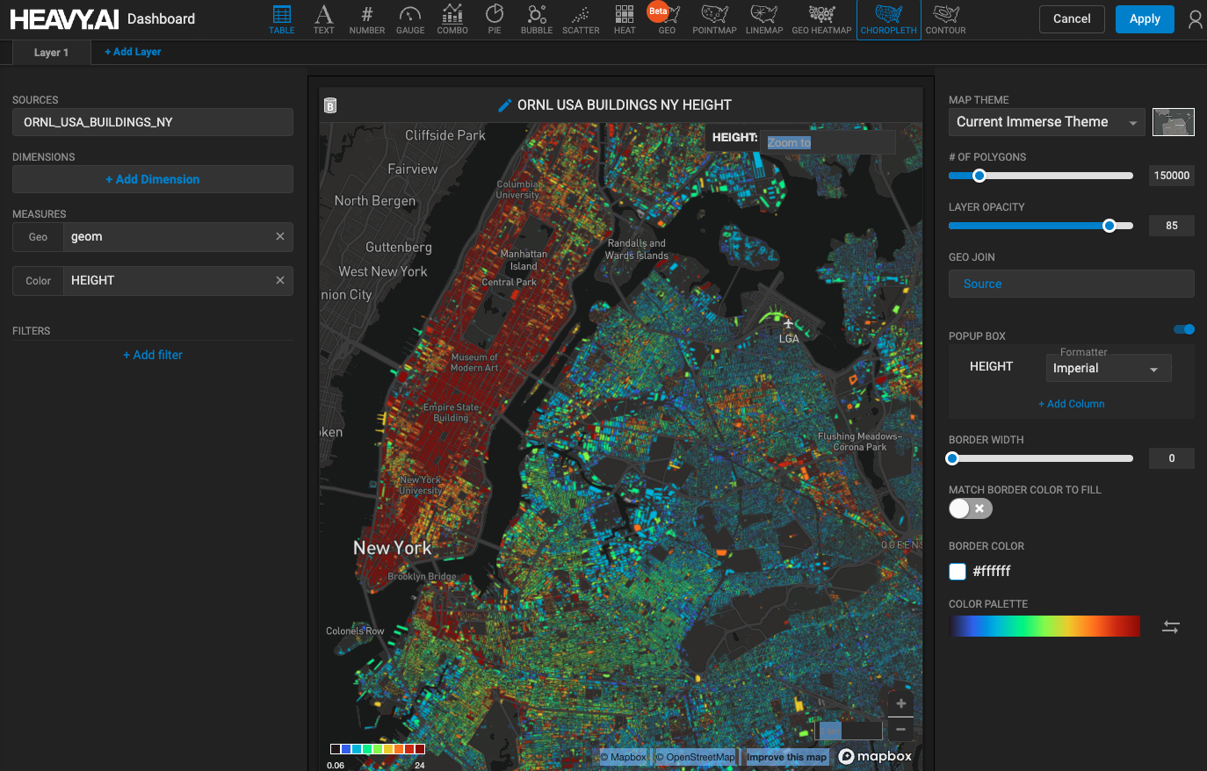Image resolution: width=1207 pixels, height=771 pixels.
Task: Click the Add filter link
Action: coord(153,355)
